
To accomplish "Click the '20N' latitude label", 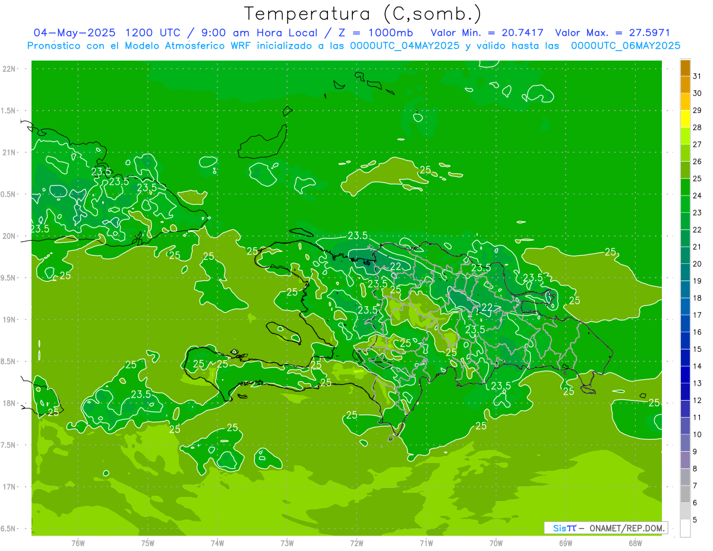I will click(9, 236).
